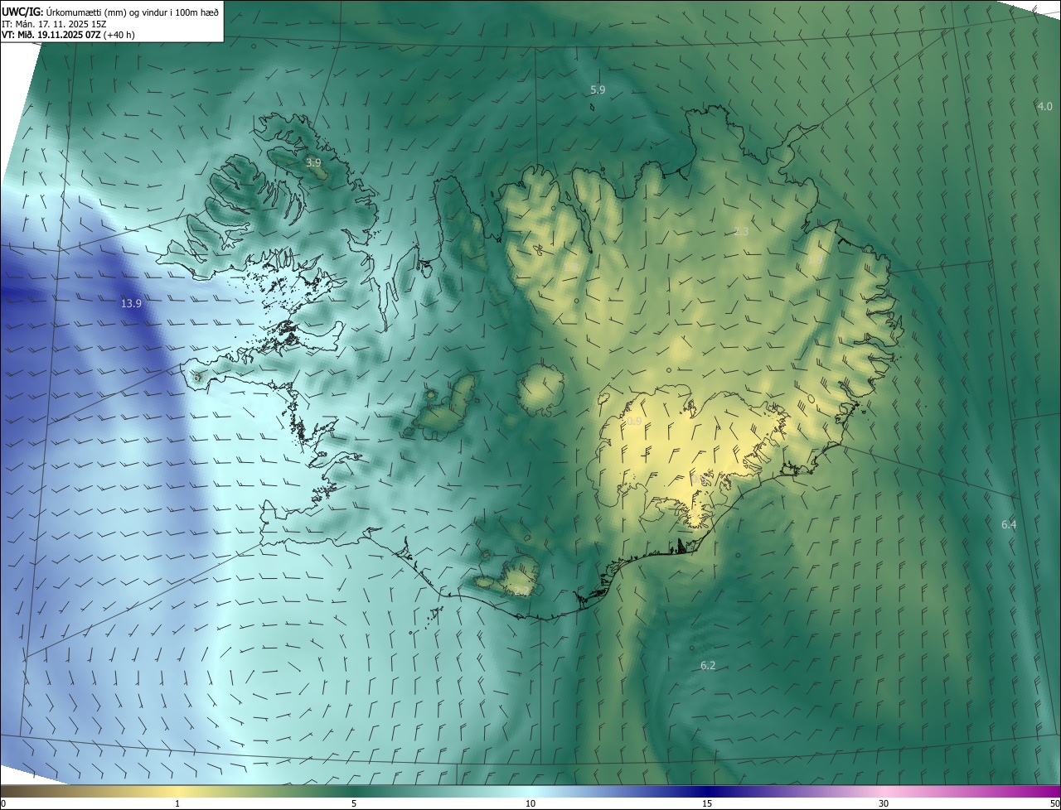1061x810 pixels.
Task: Click the 10 tick label on the colorbar
Action: coord(530,804)
